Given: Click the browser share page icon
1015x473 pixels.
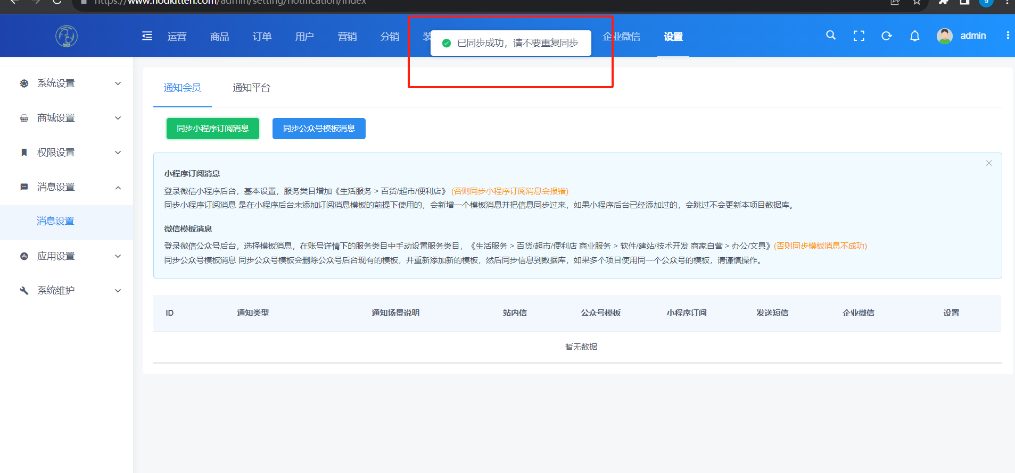Looking at the screenshot, I should [895, 2].
